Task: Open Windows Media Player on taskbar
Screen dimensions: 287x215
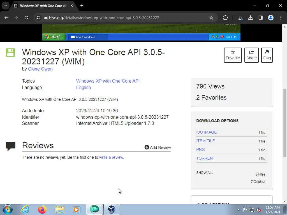Action: (77, 209)
